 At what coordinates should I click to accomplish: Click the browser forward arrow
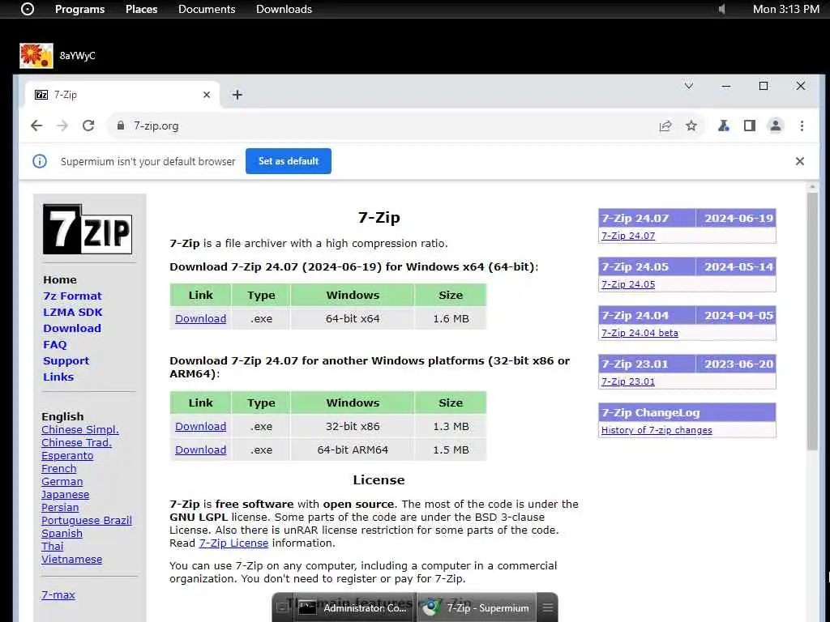(x=62, y=126)
